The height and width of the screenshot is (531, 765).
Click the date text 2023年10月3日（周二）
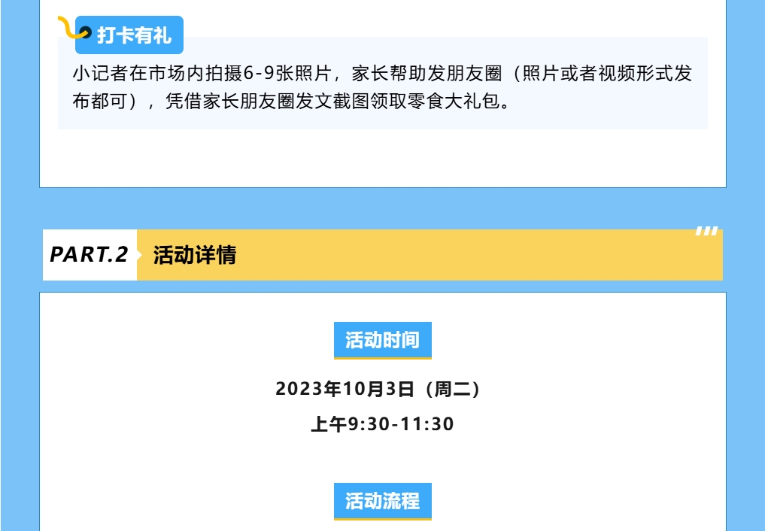pos(378,389)
